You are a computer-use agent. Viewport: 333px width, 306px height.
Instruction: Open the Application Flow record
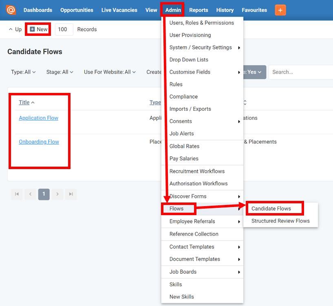pyautogui.click(x=38, y=118)
